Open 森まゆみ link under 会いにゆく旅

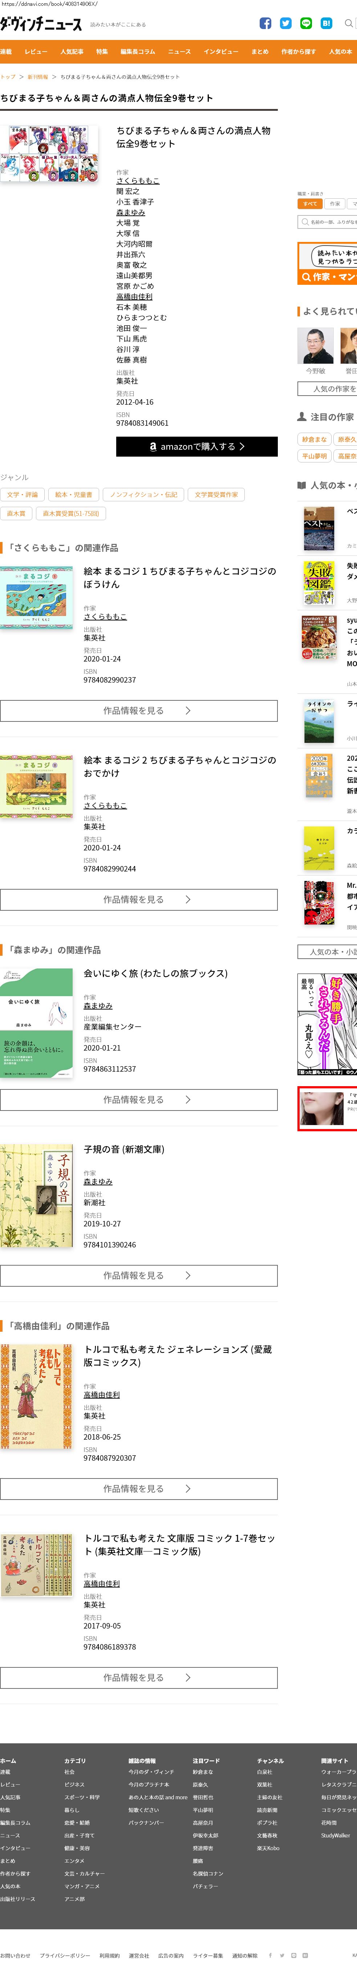pyautogui.click(x=98, y=1006)
